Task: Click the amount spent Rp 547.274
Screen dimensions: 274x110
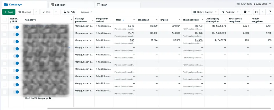Action: [x=220, y=40]
